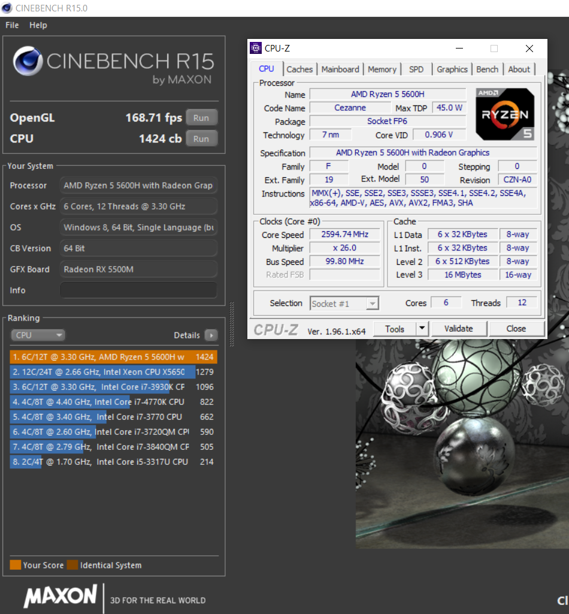The height and width of the screenshot is (614, 569).
Task: Switch to the Caches tab in CPU-Z
Action: point(299,69)
